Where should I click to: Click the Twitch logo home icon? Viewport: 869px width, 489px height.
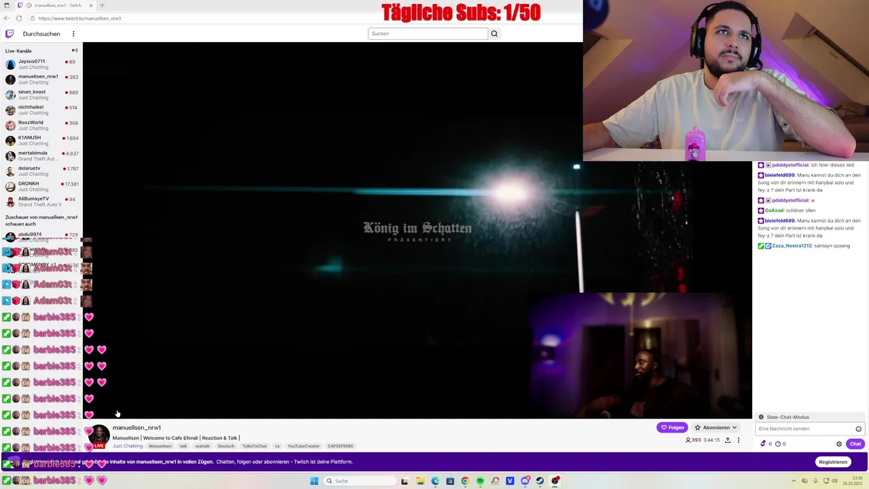click(x=9, y=33)
